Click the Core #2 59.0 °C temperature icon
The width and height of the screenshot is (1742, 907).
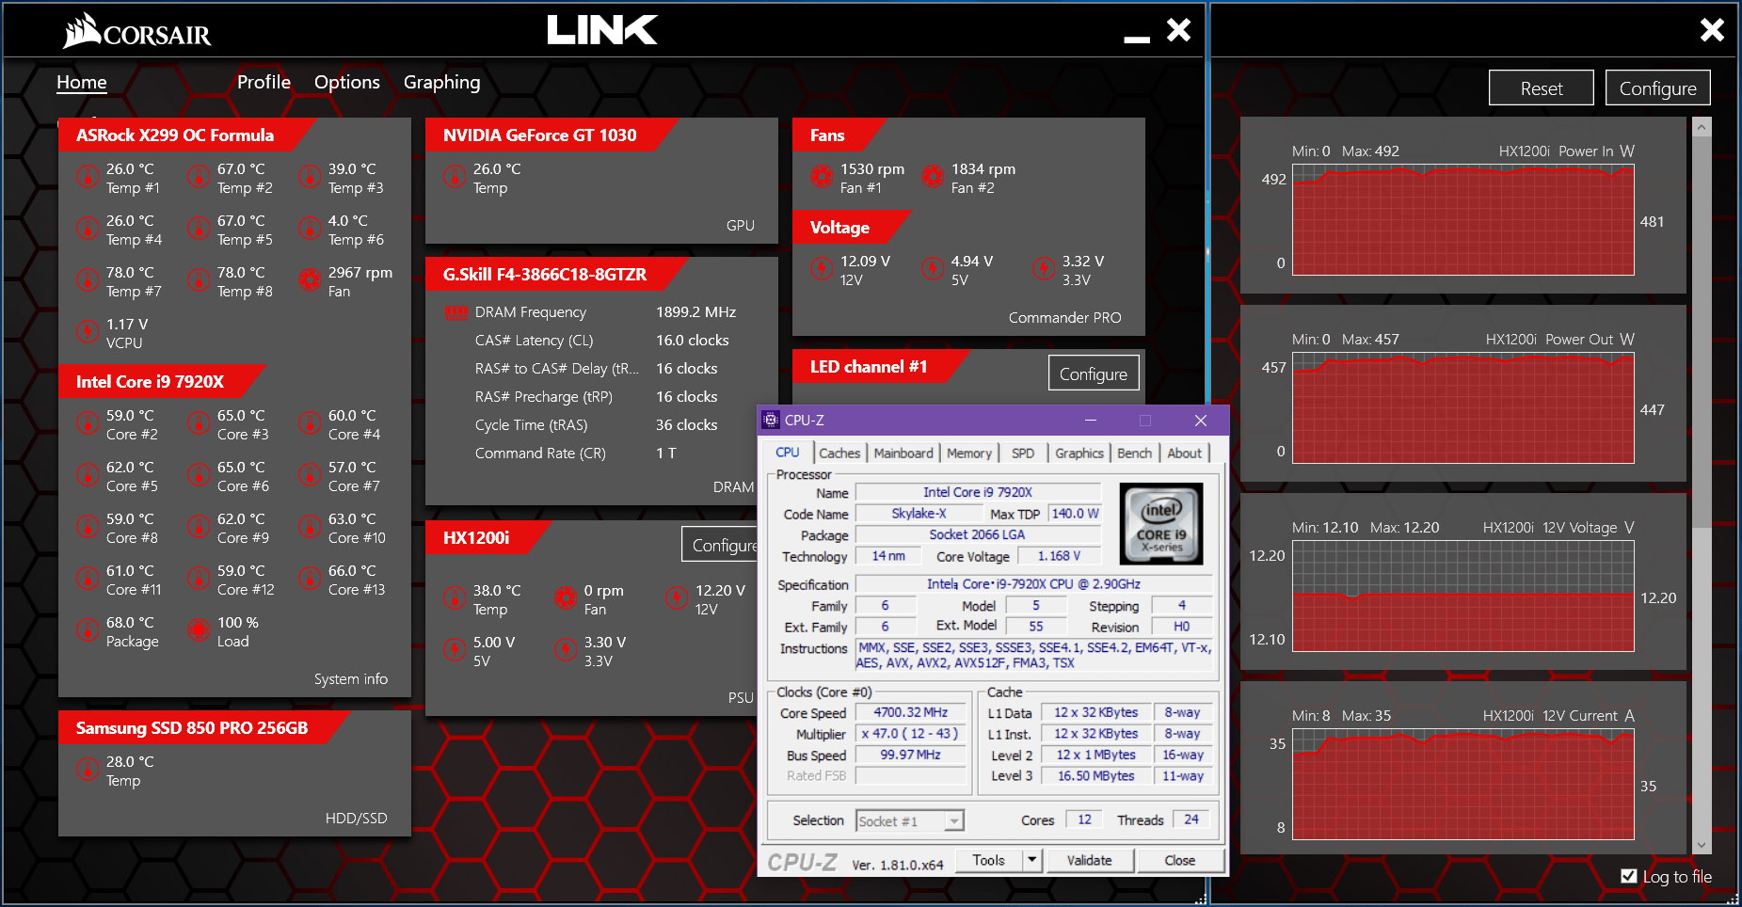point(88,422)
